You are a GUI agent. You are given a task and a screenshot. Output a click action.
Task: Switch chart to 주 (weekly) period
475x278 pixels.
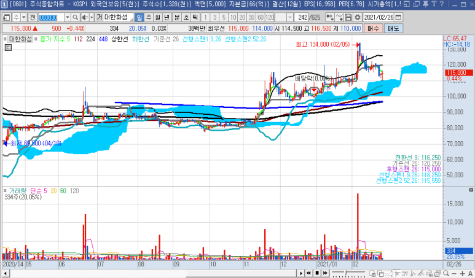pos(149,17)
